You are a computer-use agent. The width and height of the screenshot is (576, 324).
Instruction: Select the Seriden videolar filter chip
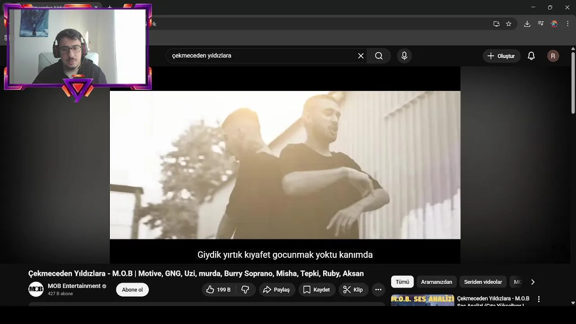[x=483, y=282]
